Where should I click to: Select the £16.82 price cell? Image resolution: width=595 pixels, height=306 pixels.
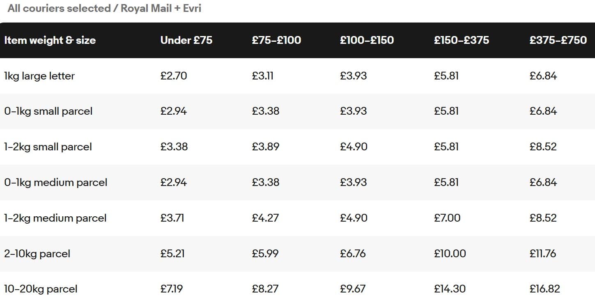pyautogui.click(x=544, y=289)
